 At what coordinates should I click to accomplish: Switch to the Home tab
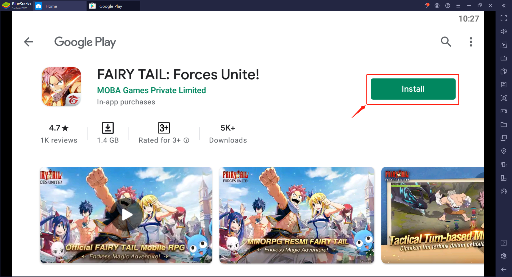pyautogui.click(x=59, y=6)
